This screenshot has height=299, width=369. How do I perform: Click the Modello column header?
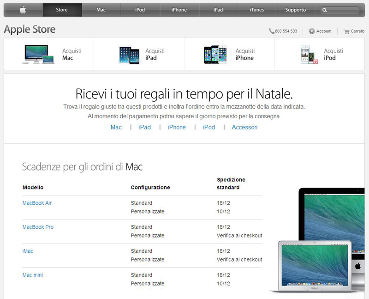click(x=33, y=188)
